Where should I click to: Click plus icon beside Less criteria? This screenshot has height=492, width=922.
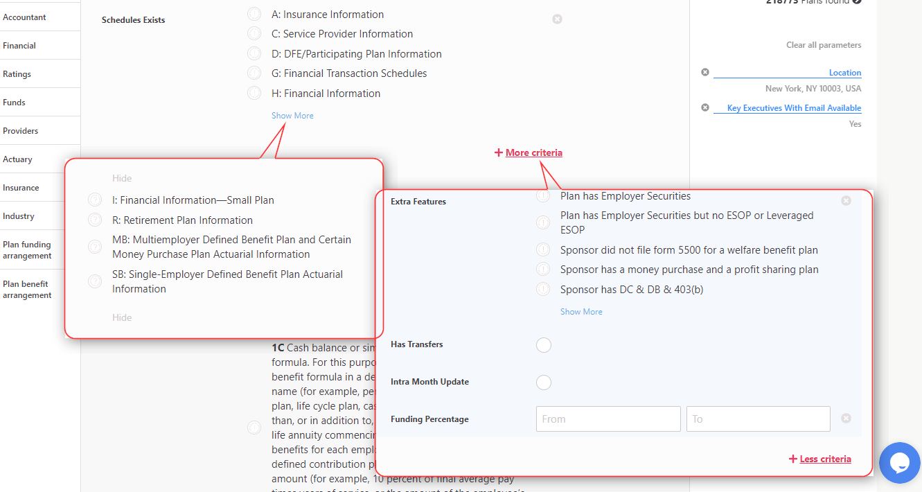tap(792, 459)
